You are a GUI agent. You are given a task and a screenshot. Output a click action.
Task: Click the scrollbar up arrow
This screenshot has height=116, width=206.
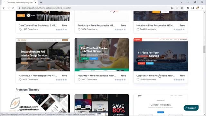click(x=204, y=12)
